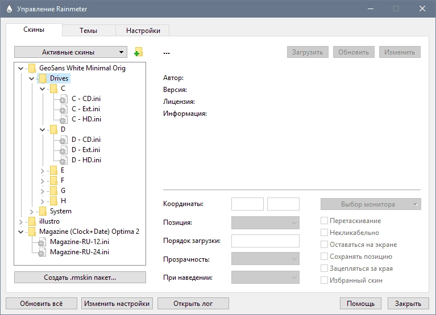Viewport: 436px width, 315px height.
Task: Collapse the D folder chevron
Action: pyautogui.click(x=42, y=129)
